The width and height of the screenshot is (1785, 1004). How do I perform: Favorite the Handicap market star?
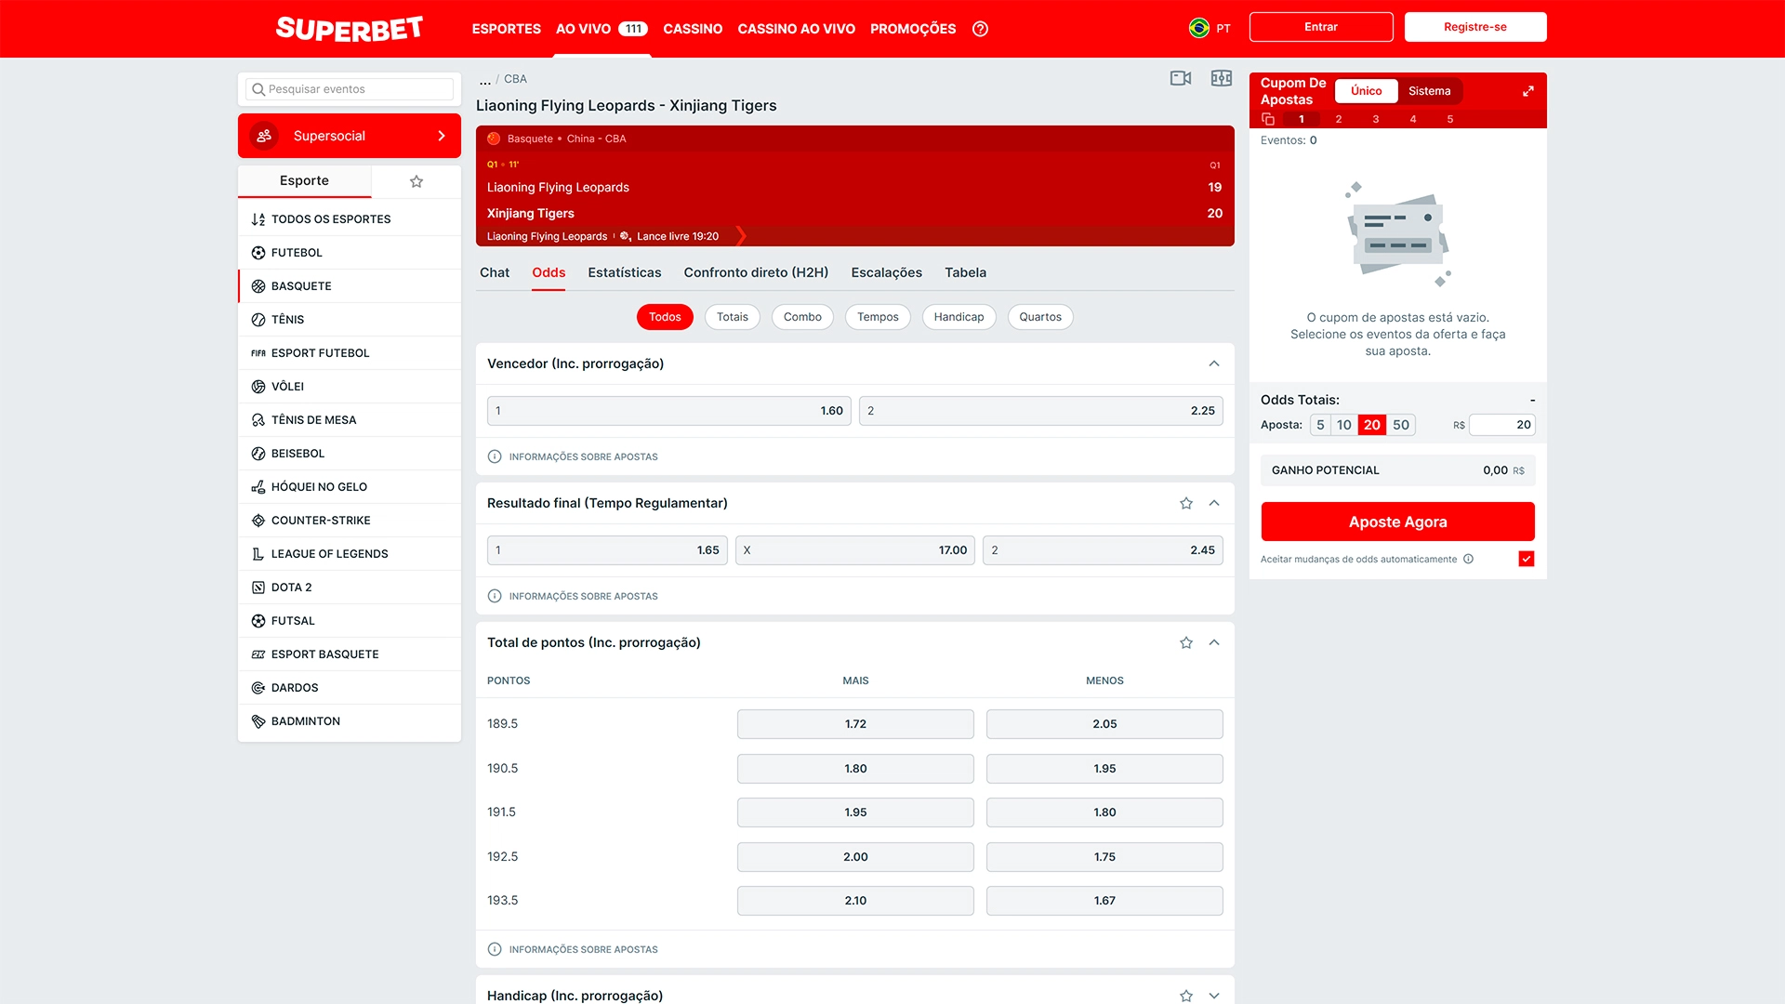(x=1186, y=996)
